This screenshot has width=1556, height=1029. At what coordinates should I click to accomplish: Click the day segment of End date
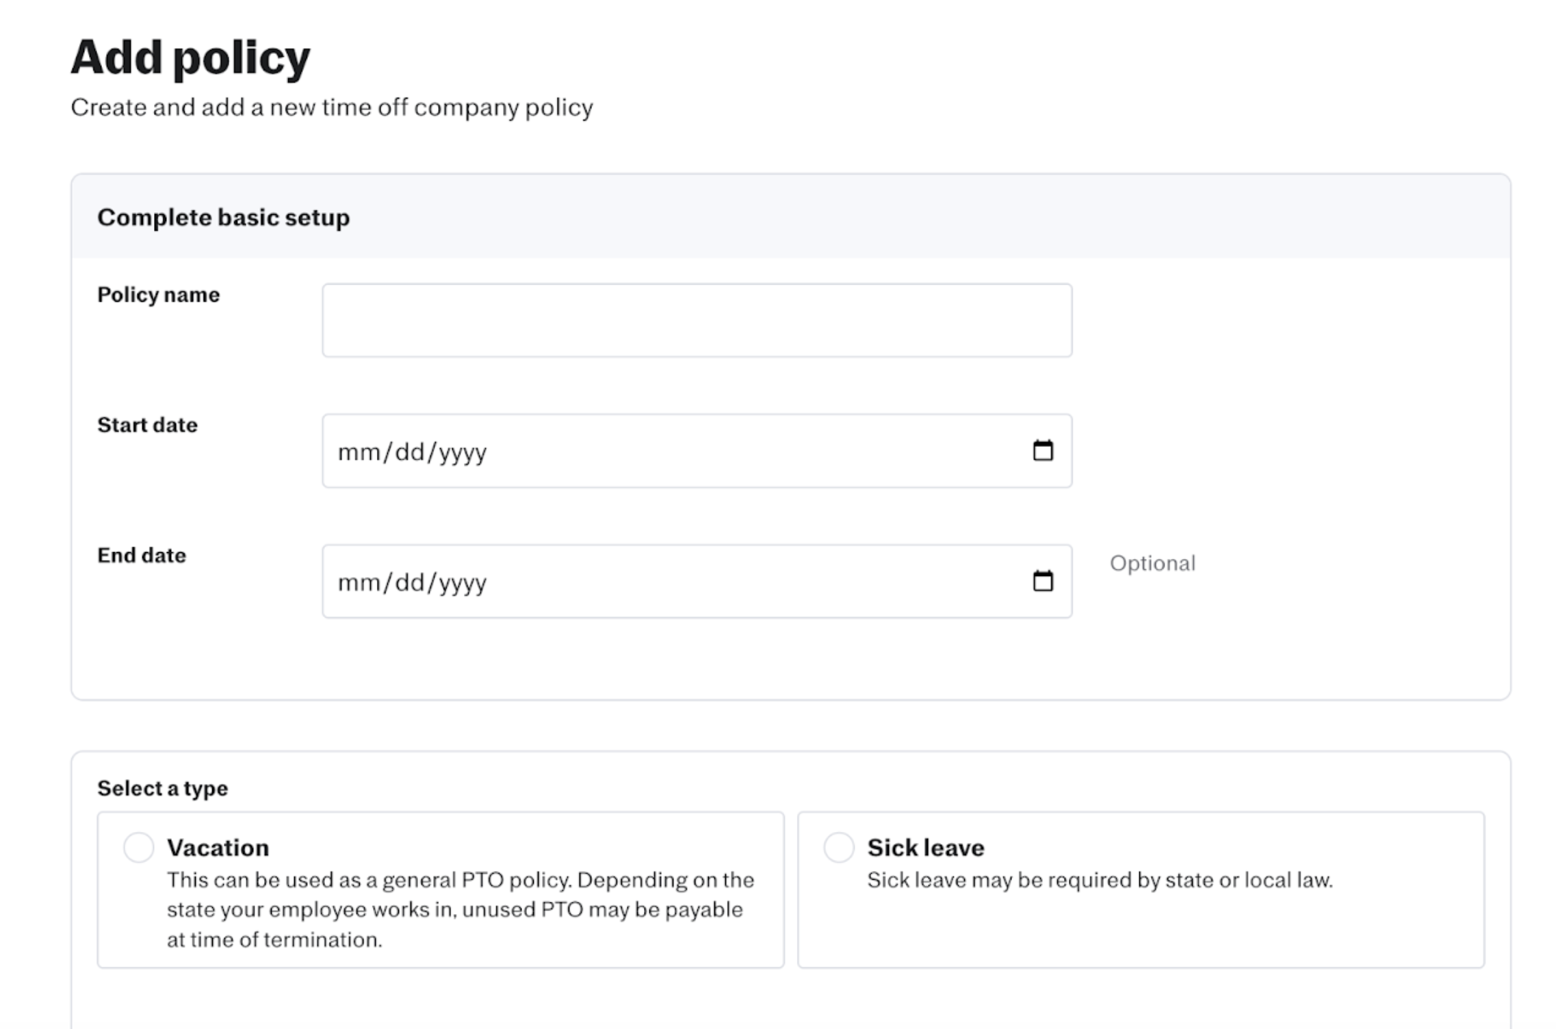[x=409, y=583]
